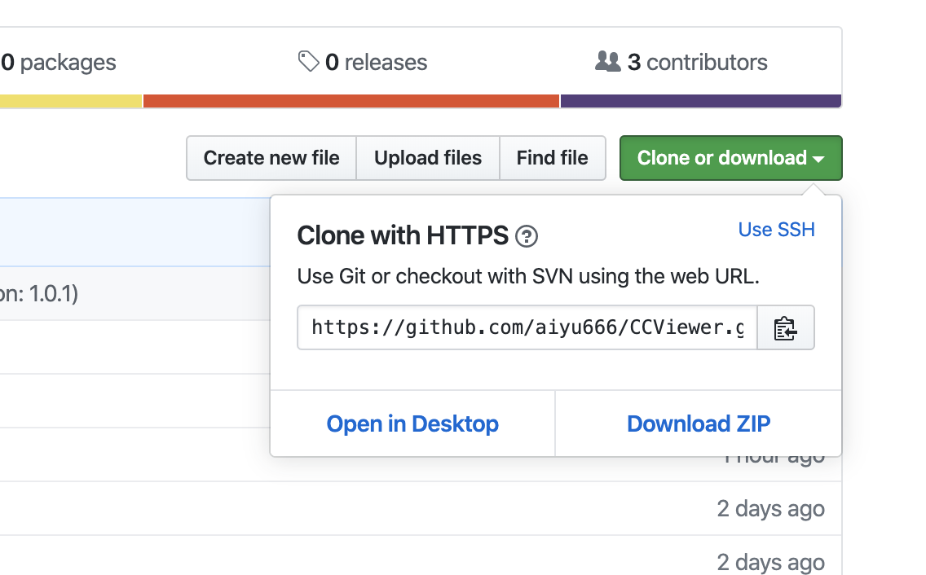Screen dimensions: 926x575
Task: Click the contributors people icon
Action: point(608,62)
